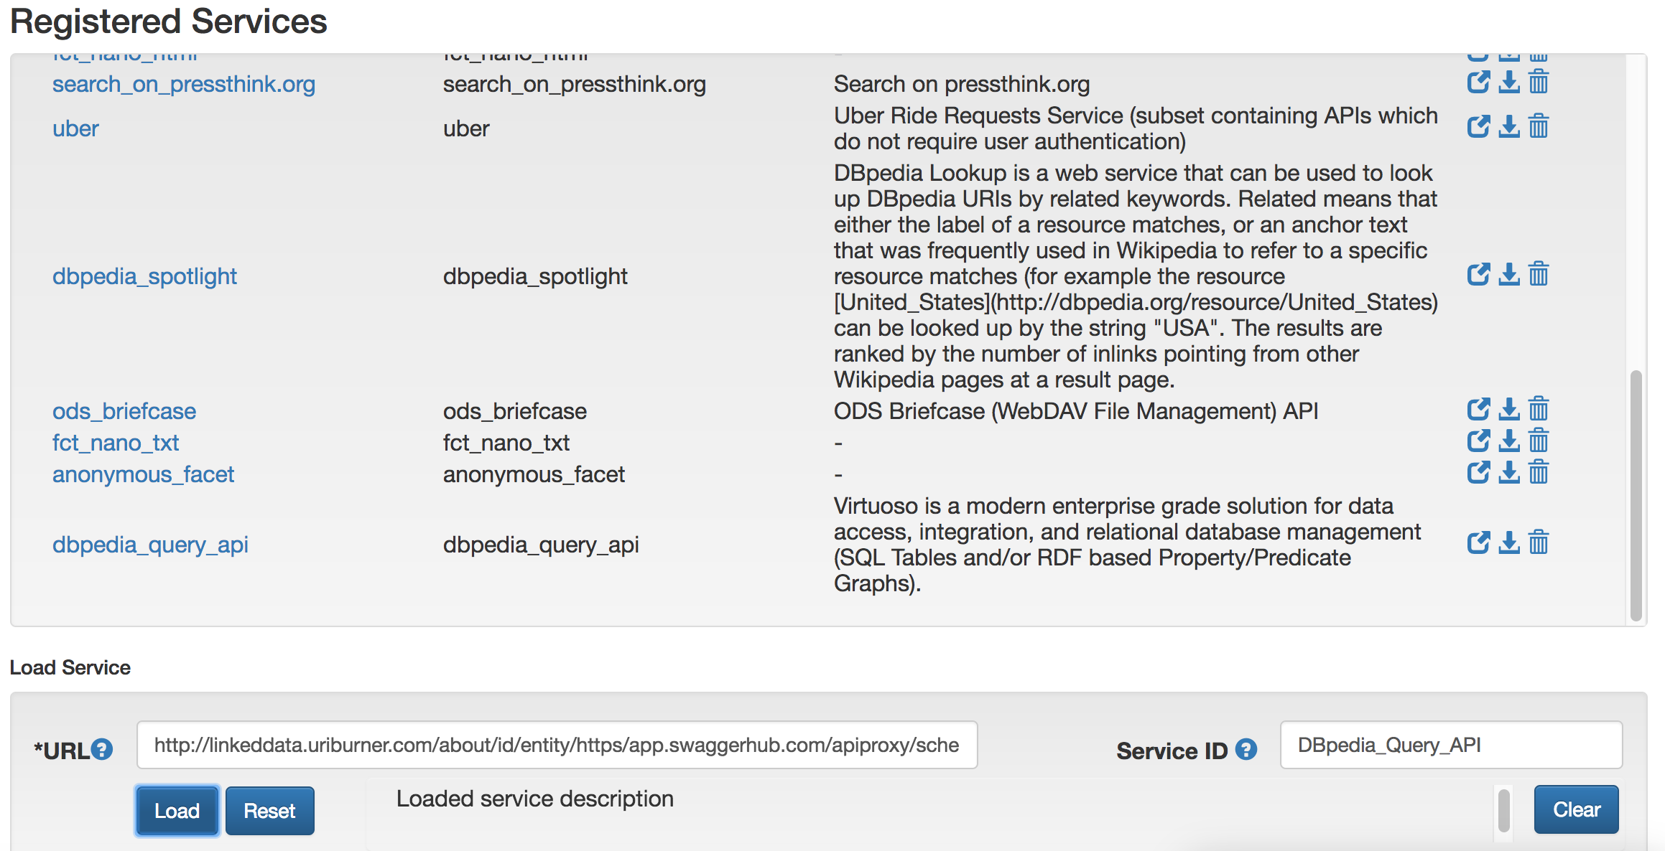Open the uber service in new window
1665x851 pixels.
1479,126
